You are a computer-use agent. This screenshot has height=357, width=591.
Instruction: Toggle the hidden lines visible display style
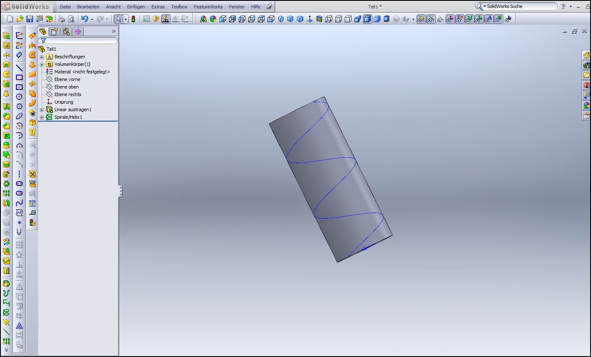tap(338, 19)
